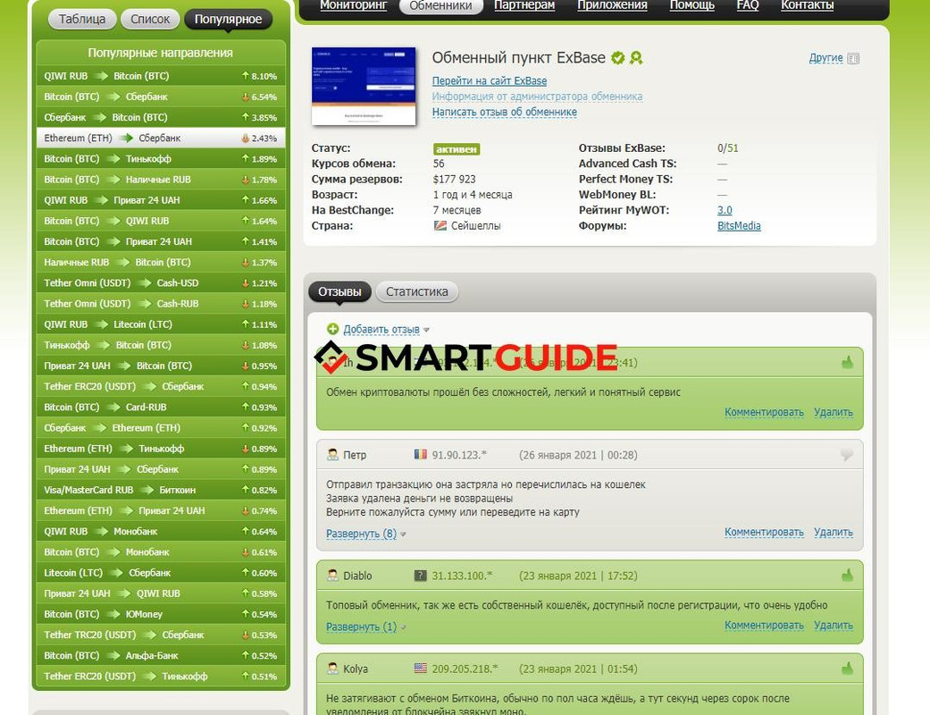
Task: Click Комментировать on Петр's review
Action: click(x=764, y=533)
